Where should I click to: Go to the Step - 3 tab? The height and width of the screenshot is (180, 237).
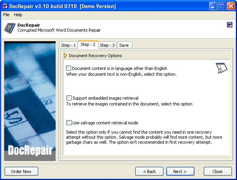point(107,45)
